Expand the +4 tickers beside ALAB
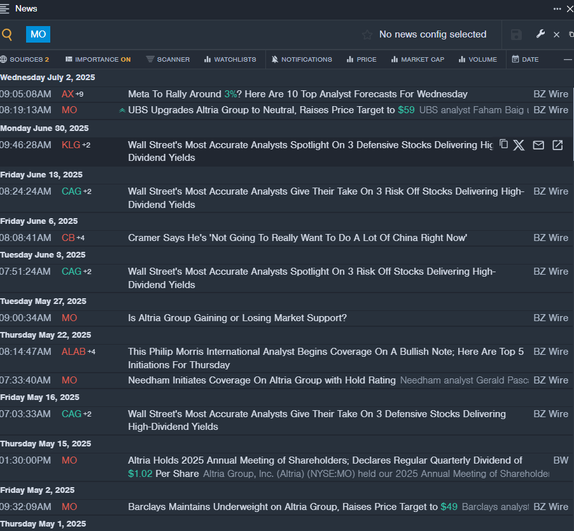This screenshot has width=574, height=531. coord(91,352)
